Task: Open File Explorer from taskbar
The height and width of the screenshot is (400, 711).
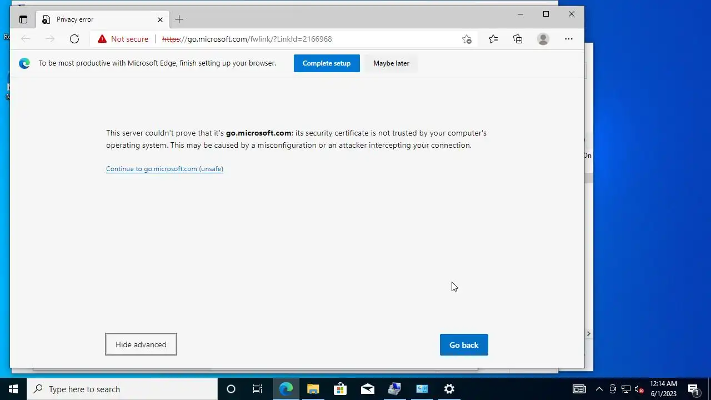Action: pos(313,389)
